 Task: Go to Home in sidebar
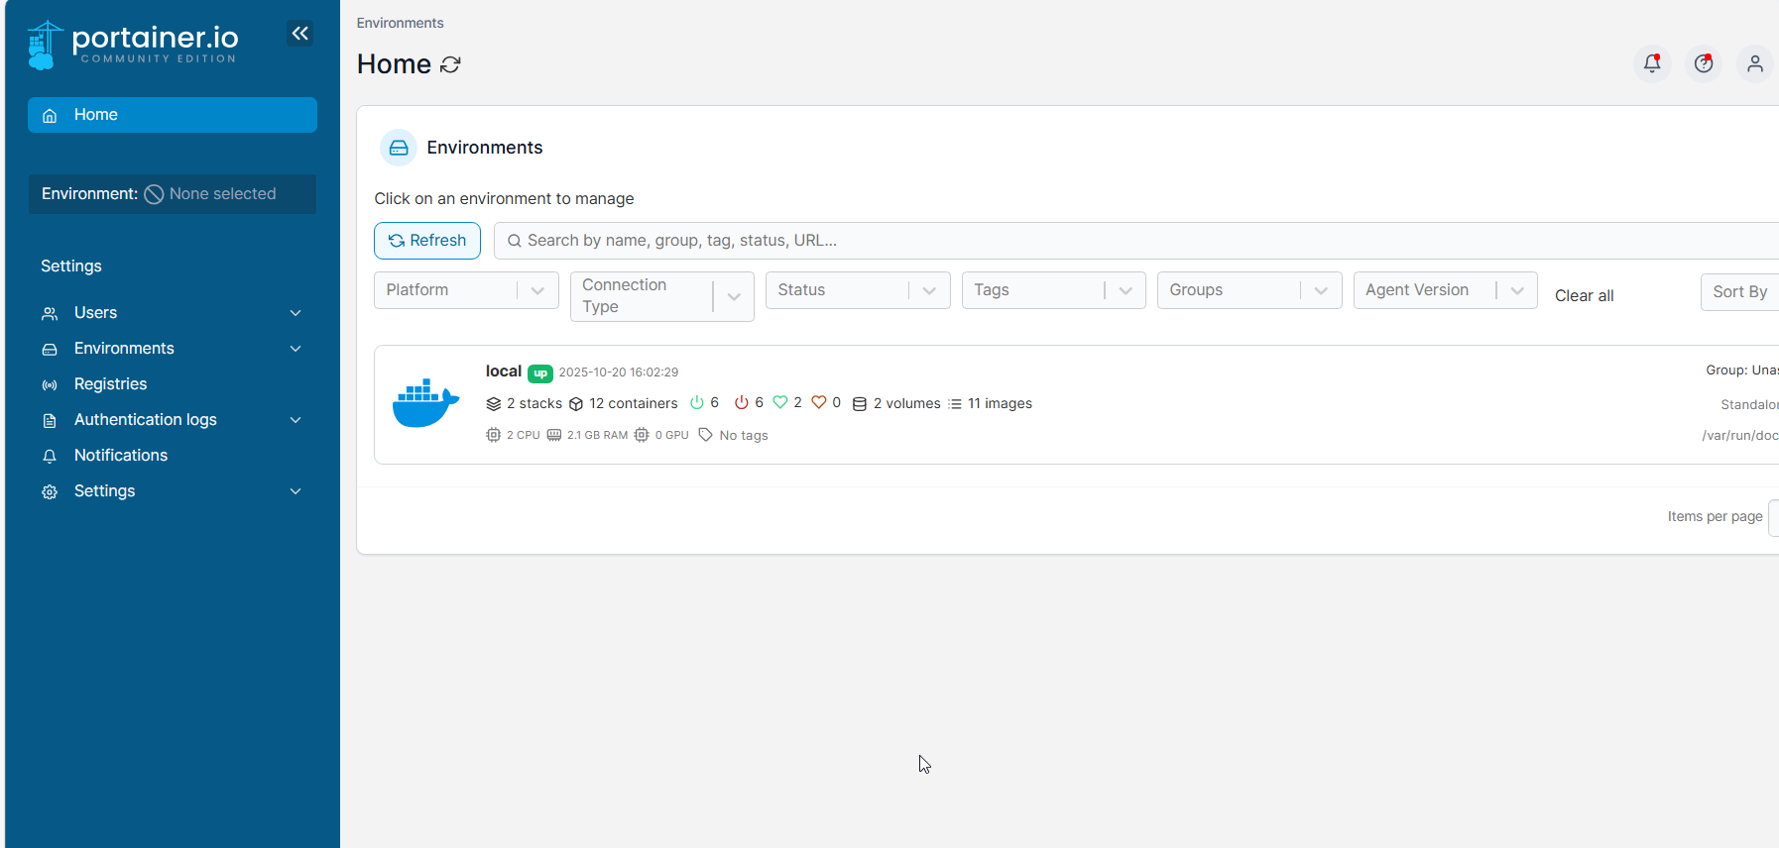click(173, 115)
